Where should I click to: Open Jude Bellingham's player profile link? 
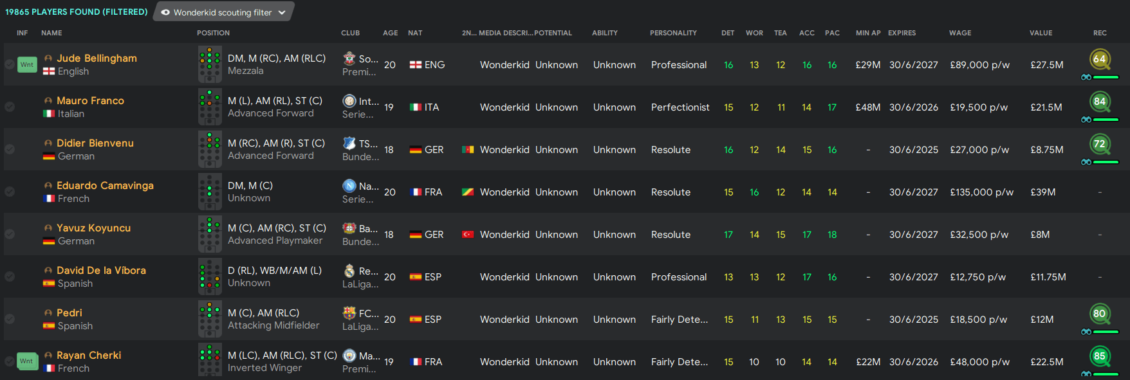97,58
